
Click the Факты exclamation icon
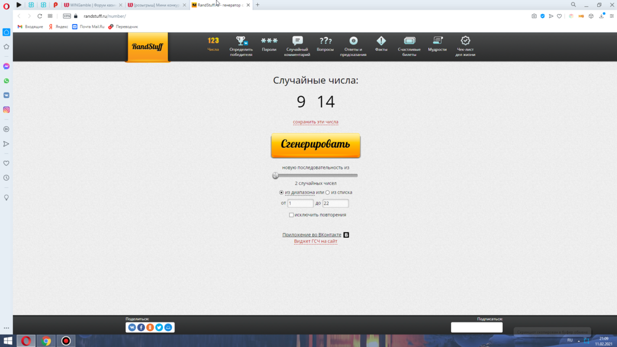(x=381, y=41)
